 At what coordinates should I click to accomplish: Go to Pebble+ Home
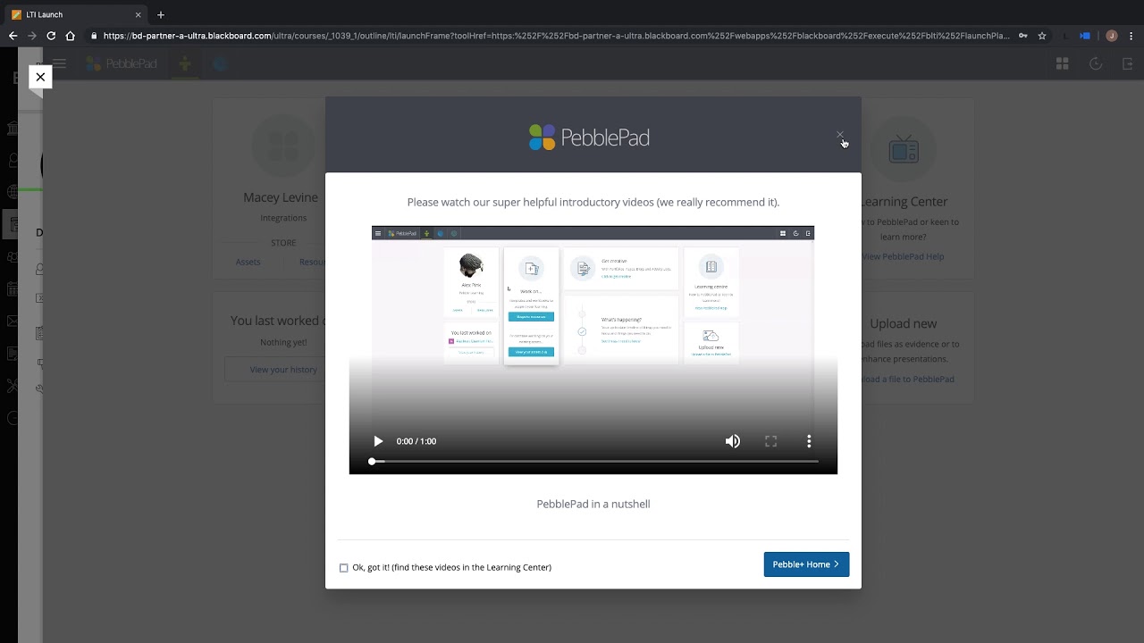[x=806, y=564]
